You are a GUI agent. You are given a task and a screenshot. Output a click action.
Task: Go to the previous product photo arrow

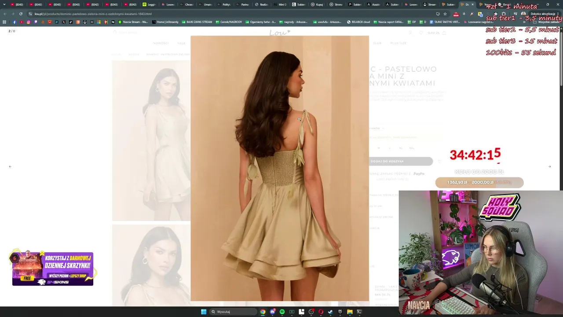(10, 166)
